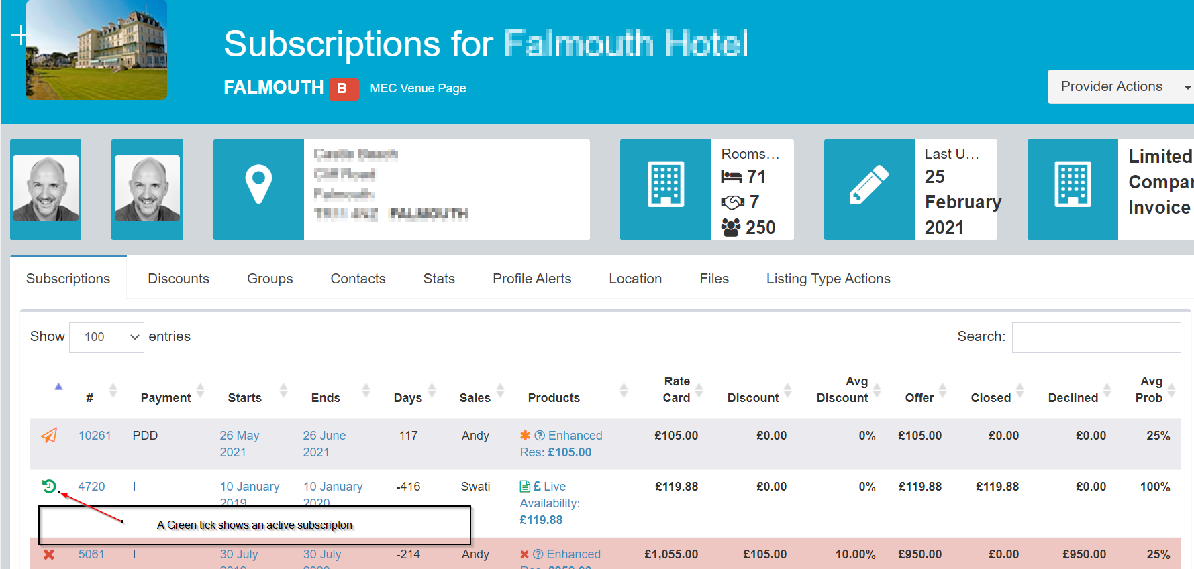Open the MEC Venue Page link
The width and height of the screenshot is (1194, 569).
pyautogui.click(x=417, y=88)
